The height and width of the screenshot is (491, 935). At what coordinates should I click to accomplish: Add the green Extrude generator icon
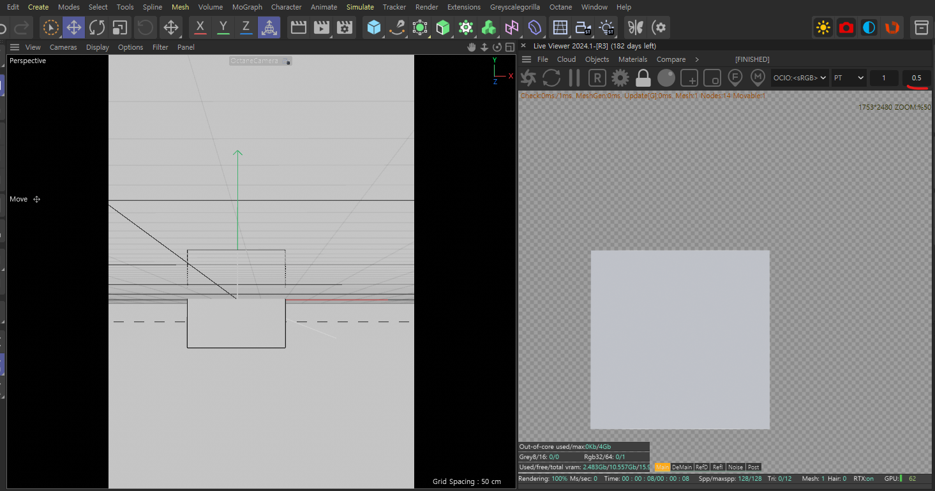tap(443, 27)
